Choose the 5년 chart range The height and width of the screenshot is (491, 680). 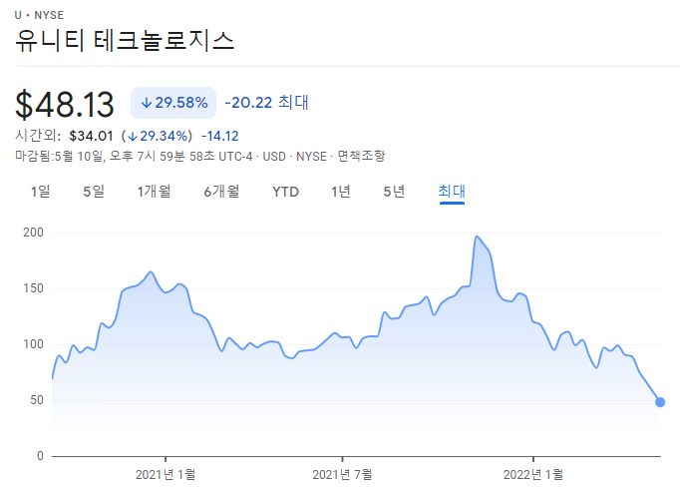coord(394,192)
